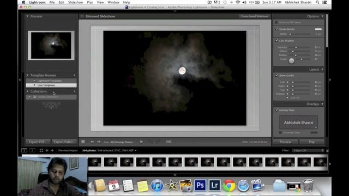
Task: Collapse the Preview panel triangle
Action: click(x=27, y=16)
